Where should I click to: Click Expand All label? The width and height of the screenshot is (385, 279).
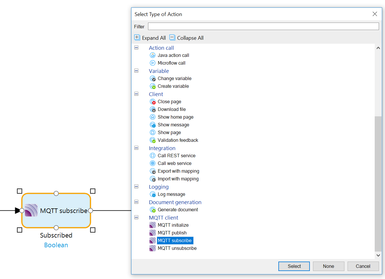tap(154, 38)
